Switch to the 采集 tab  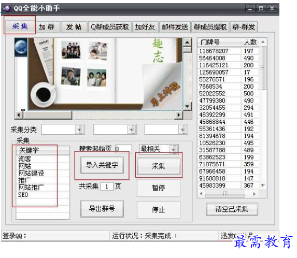click(x=20, y=26)
